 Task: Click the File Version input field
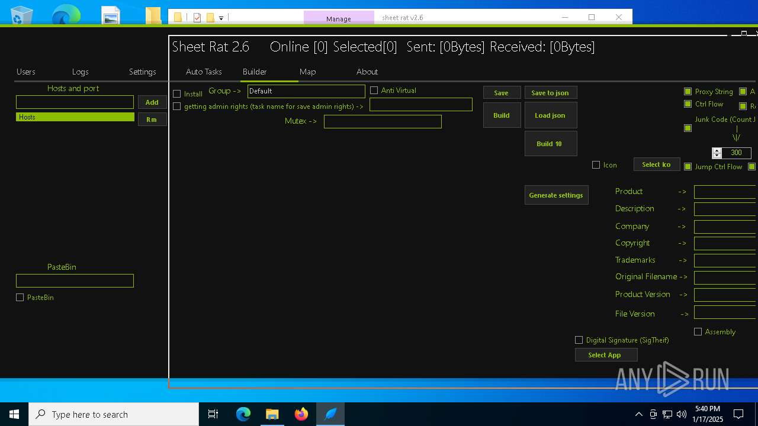click(x=725, y=312)
